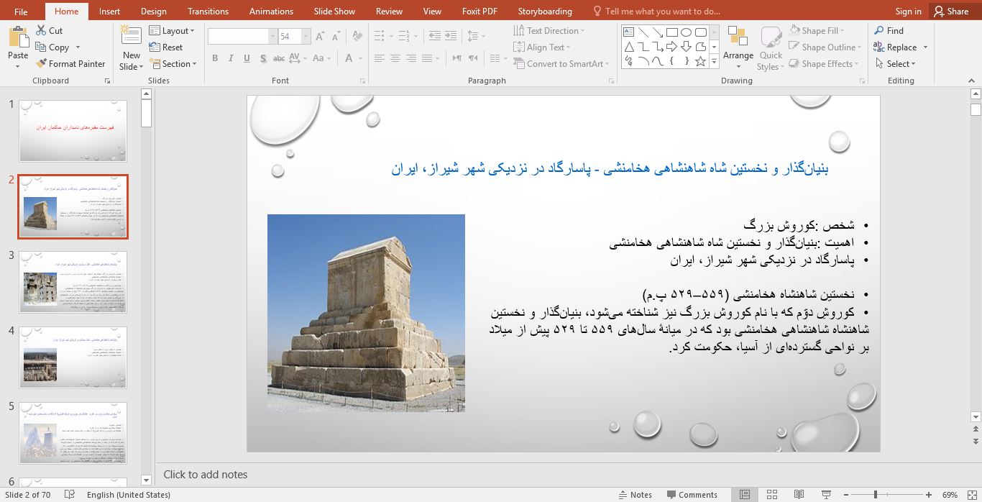Select the Format Painter brush
Image resolution: width=982 pixels, height=502 pixels.
70,64
